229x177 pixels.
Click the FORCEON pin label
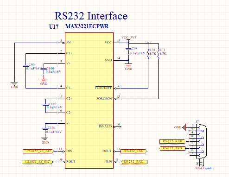(104, 99)
